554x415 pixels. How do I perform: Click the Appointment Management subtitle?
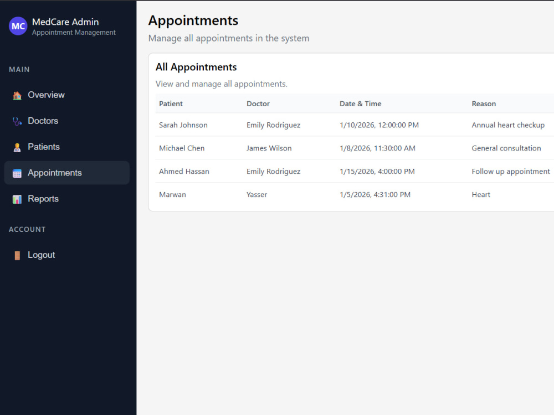pos(74,33)
